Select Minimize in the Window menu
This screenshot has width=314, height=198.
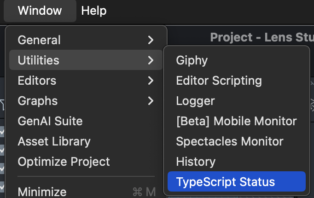tap(42, 191)
